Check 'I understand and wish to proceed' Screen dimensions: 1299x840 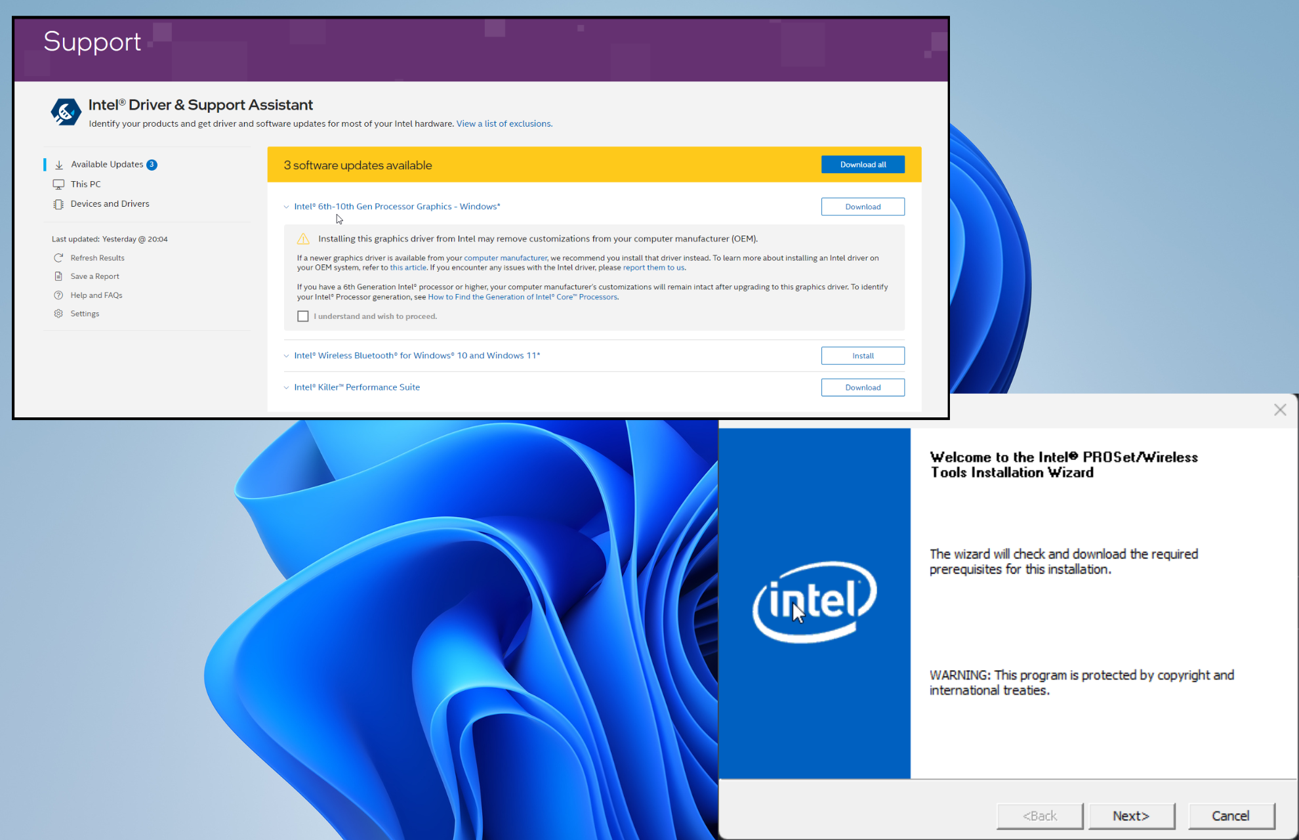pos(302,316)
